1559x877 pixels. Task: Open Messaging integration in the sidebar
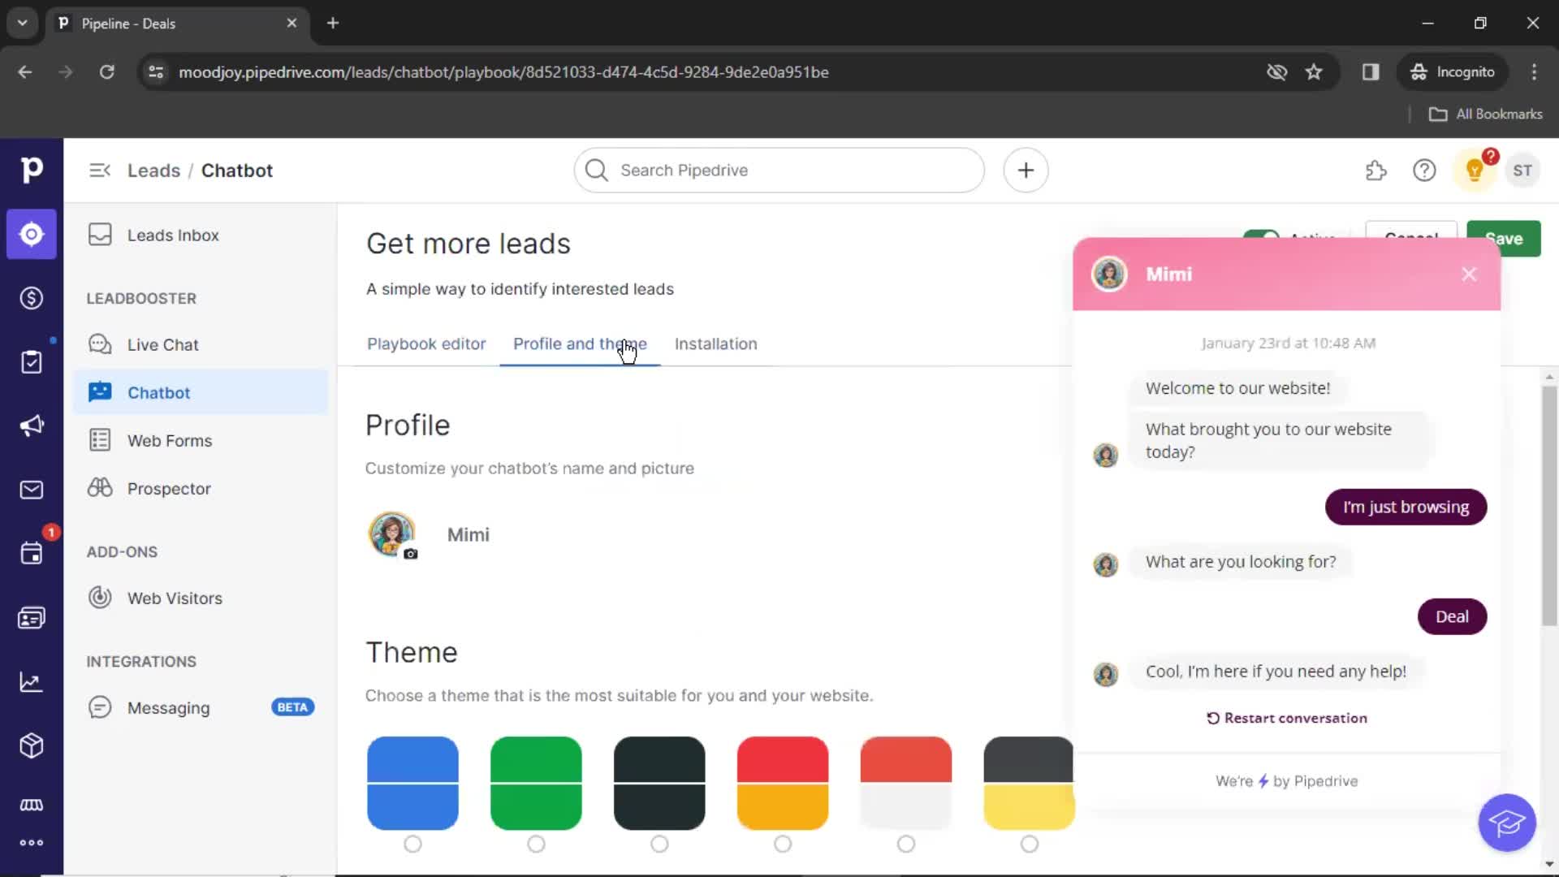201,708
